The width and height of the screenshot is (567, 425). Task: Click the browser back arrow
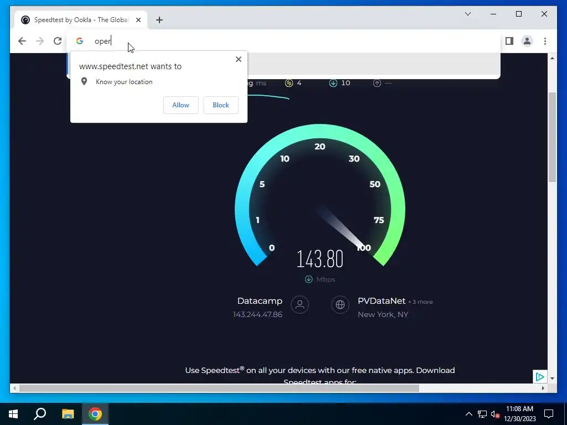tap(22, 41)
